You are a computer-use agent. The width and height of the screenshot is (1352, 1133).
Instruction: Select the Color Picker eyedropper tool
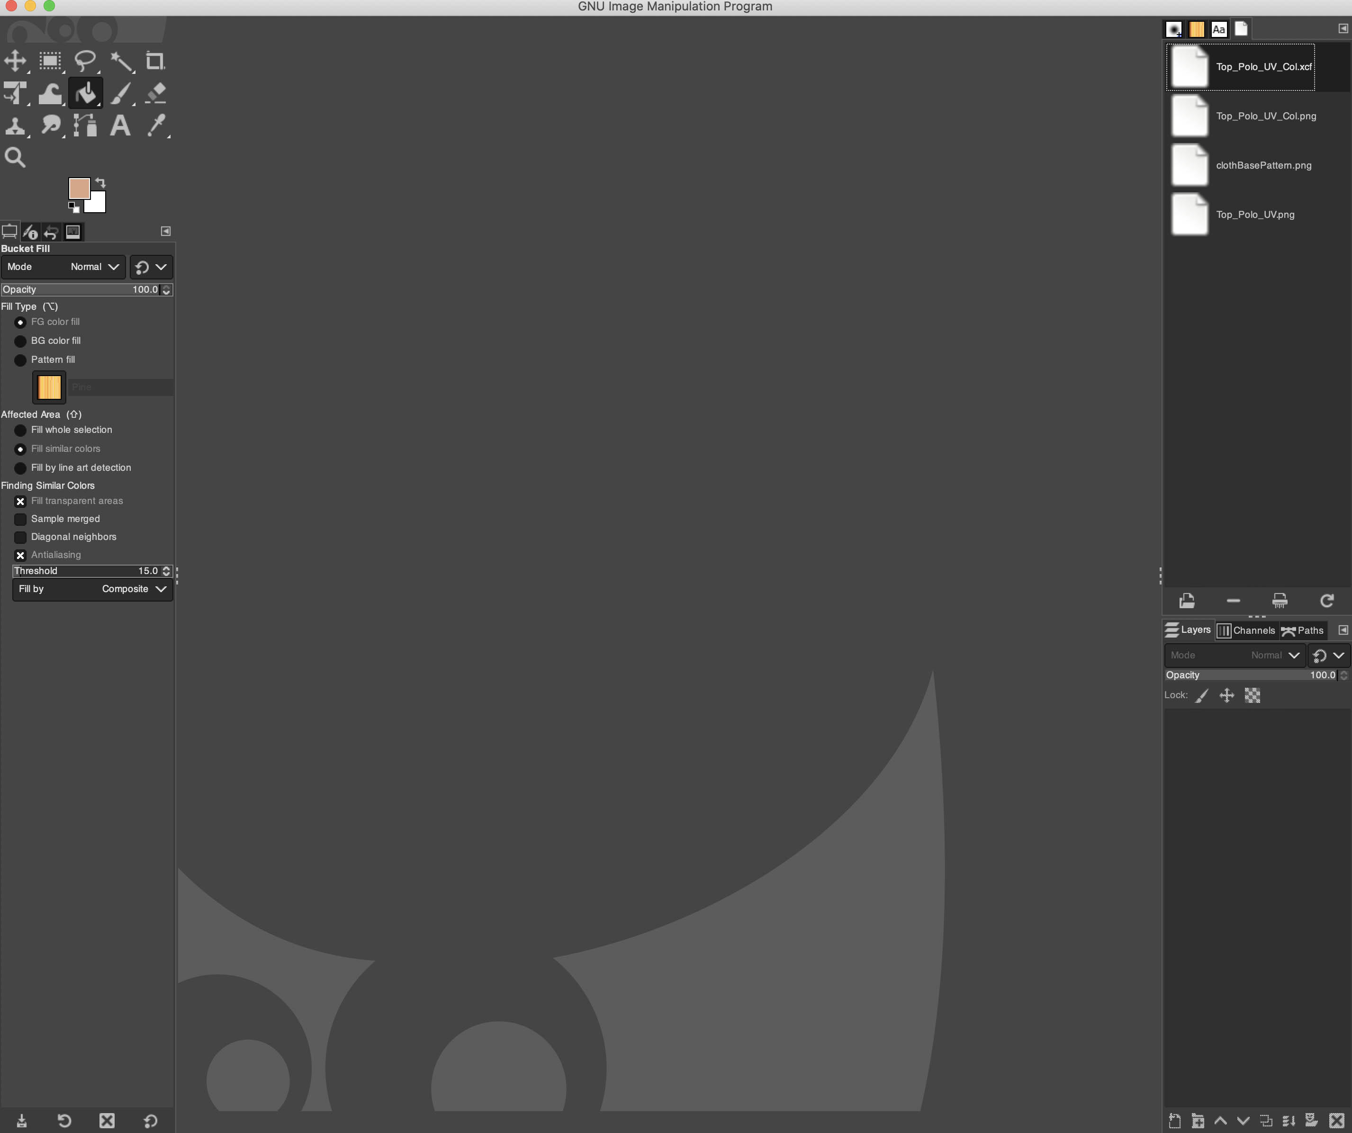pyautogui.click(x=156, y=126)
